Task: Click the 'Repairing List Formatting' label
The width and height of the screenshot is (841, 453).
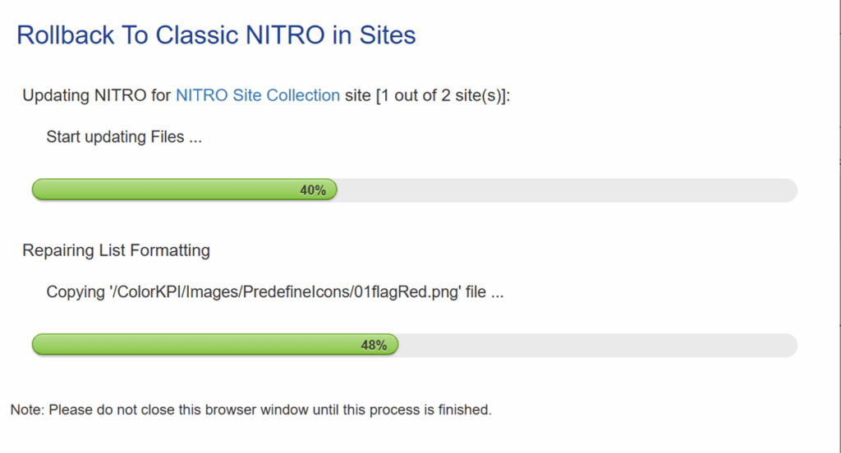Action: click(116, 250)
